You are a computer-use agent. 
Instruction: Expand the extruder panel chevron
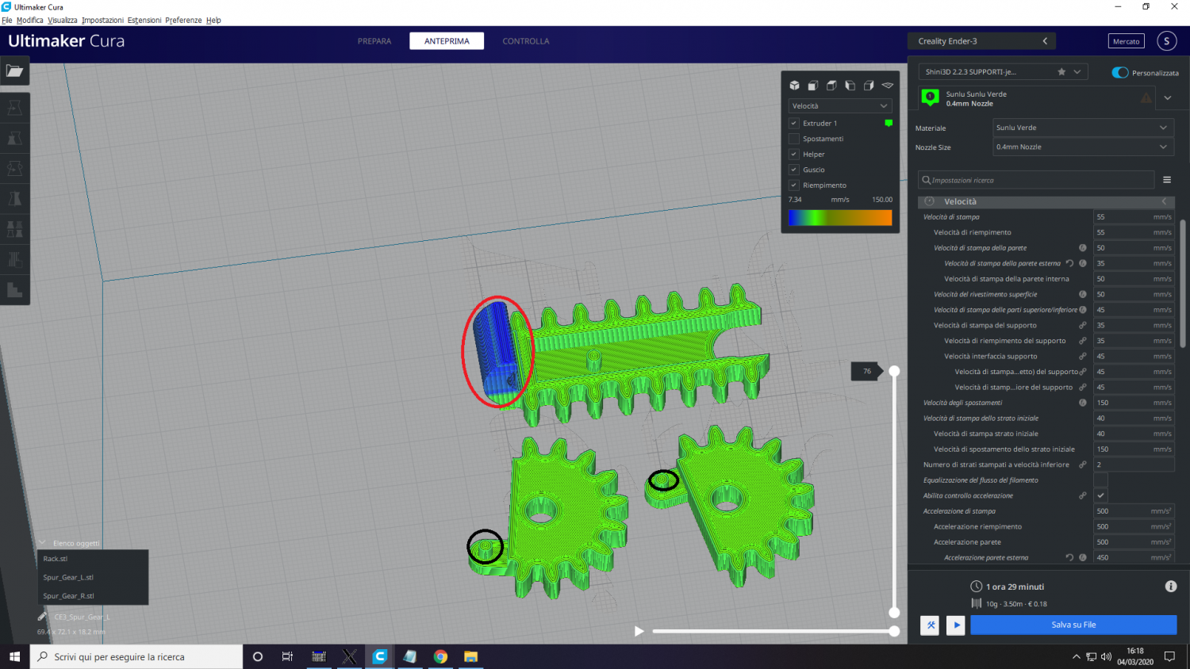click(1168, 98)
